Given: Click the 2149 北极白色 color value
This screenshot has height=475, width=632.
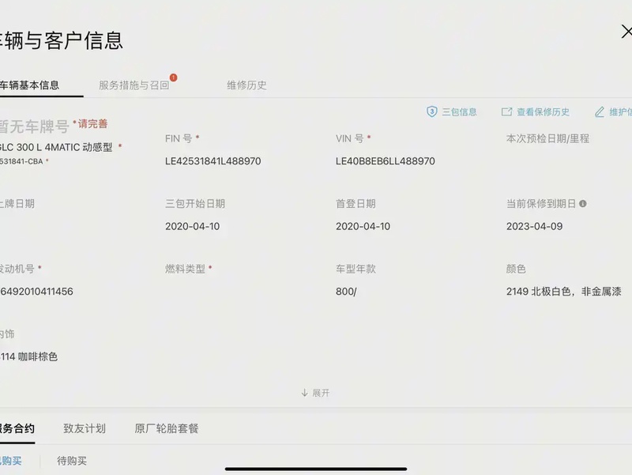Looking at the screenshot, I should pos(563,292).
